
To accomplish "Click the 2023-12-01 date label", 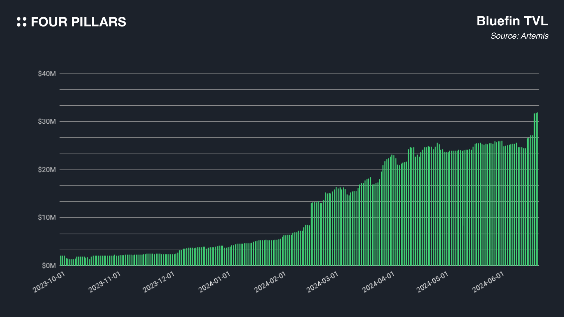I will click(x=158, y=282).
